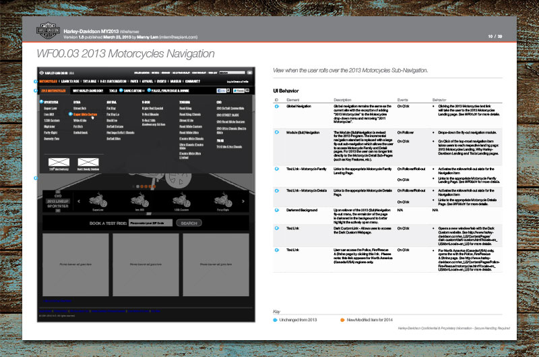
Task: Open the TRY A BIKE navigation item
Action: click(90, 81)
